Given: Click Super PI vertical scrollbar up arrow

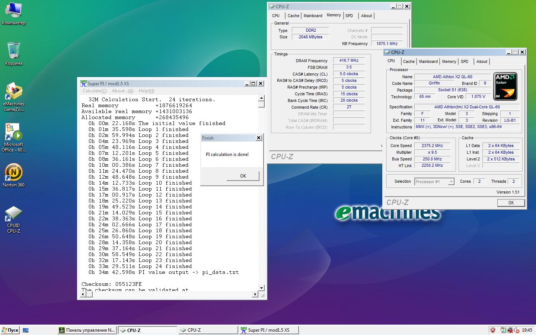Looking at the screenshot, I should [x=261, y=98].
